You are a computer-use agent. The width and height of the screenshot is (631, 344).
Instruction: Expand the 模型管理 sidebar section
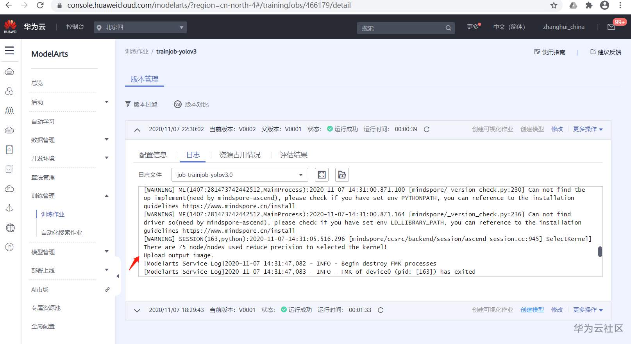(x=107, y=251)
